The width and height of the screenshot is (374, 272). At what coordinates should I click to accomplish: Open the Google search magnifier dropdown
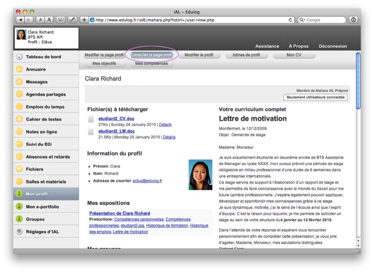[x=302, y=20]
